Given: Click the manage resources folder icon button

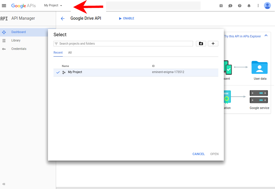Looking at the screenshot, I should 201,43.
